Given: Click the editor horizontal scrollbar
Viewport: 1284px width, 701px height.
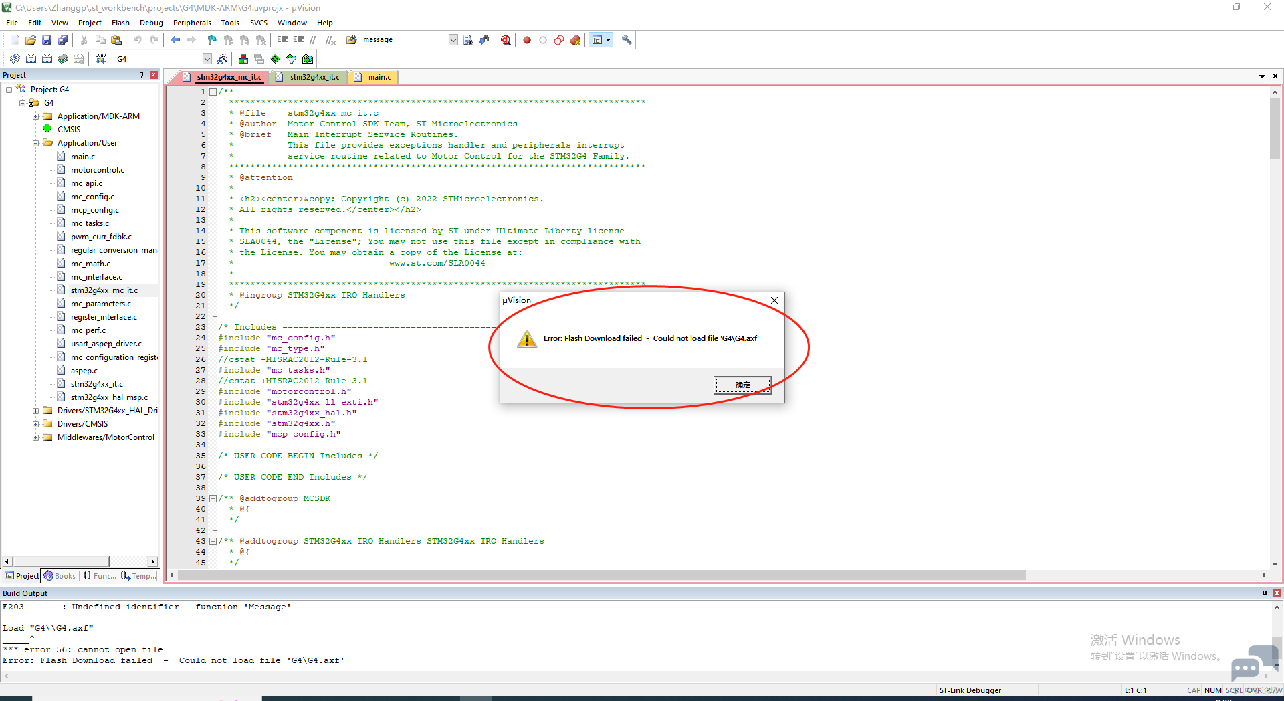Looking at the screenshot, I should click(602, 575).
